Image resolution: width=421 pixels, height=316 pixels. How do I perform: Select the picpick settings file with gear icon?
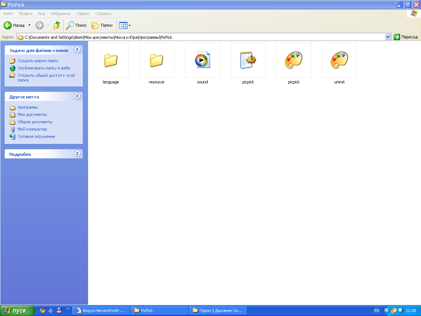[248, 60]
